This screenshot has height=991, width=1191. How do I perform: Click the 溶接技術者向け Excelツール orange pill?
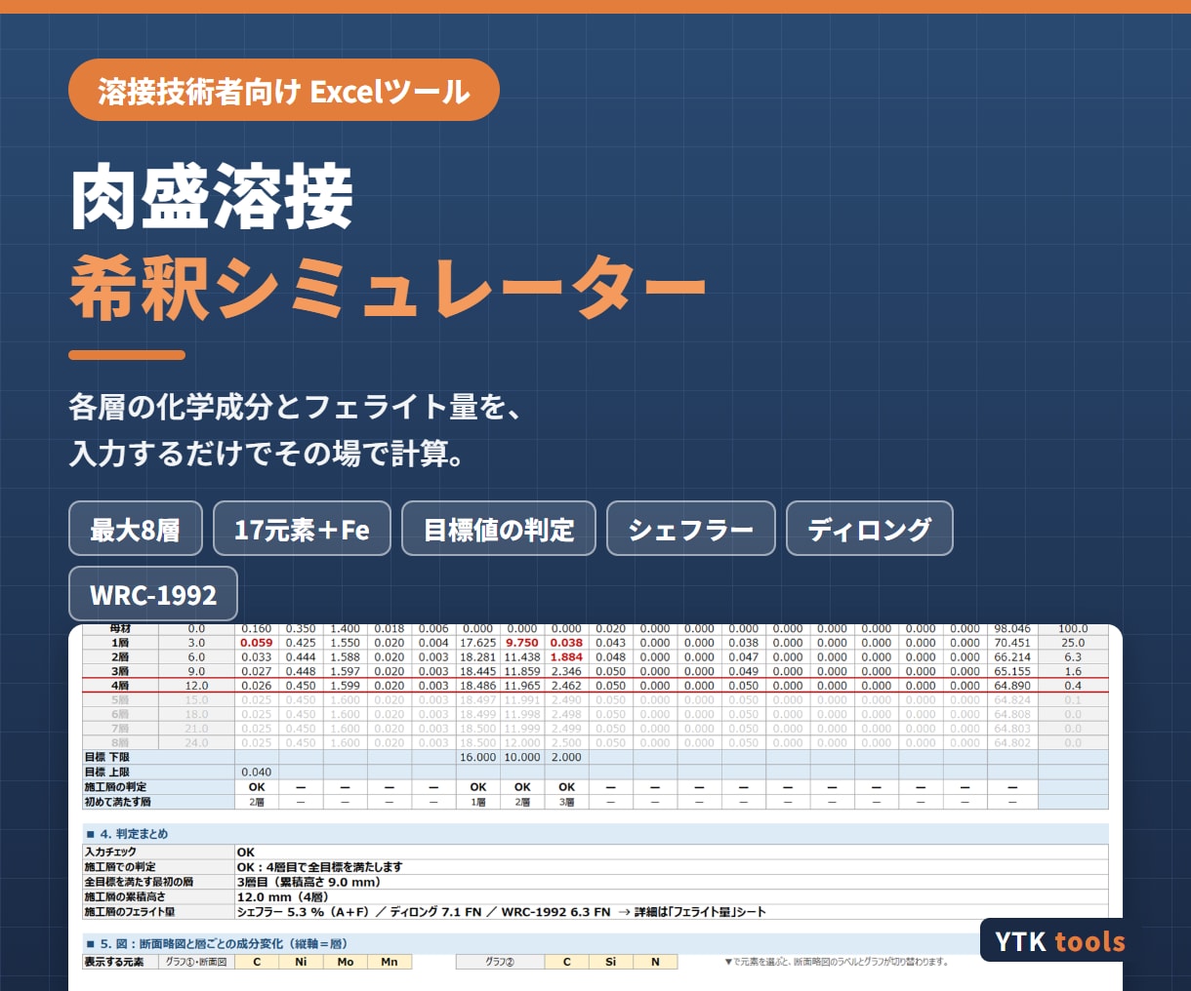point(284,91)
